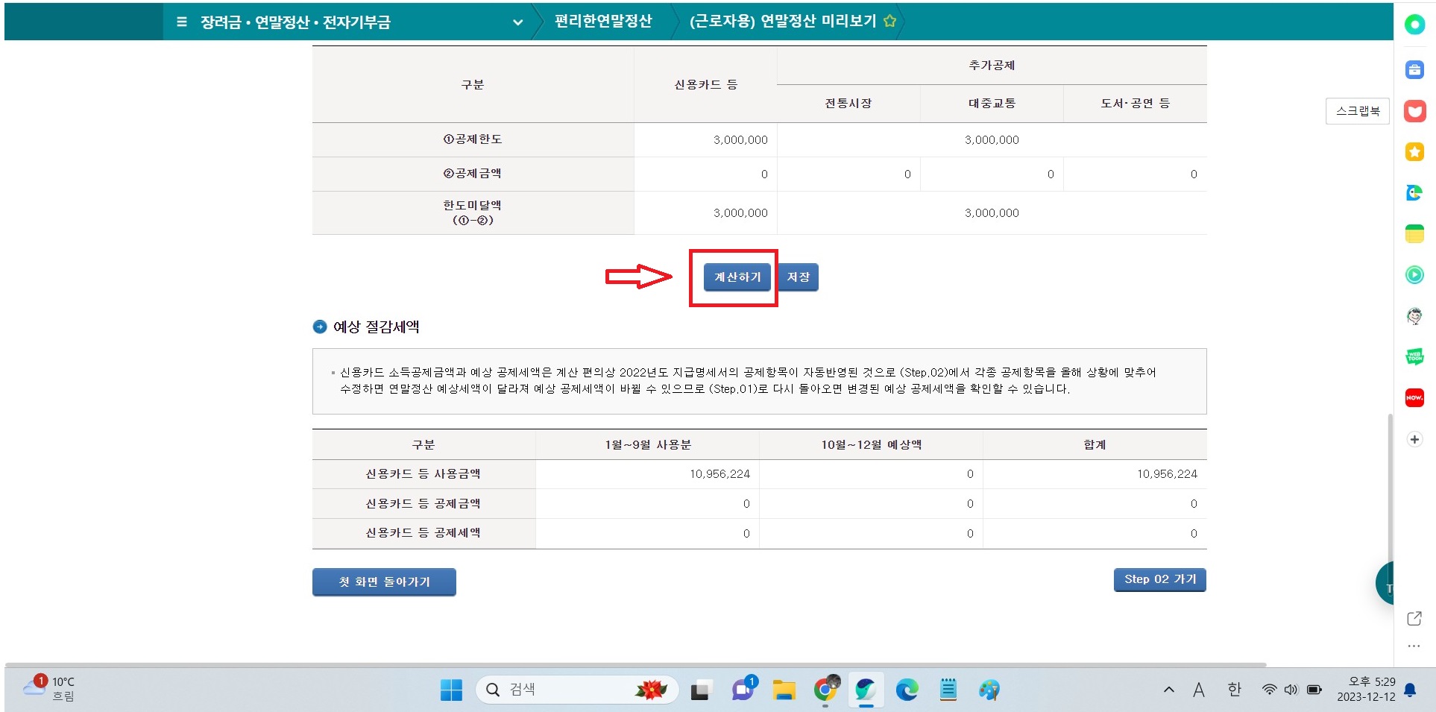Open the bookmarks star icon in the sidebar
This screenshot has width=1436, height=712.
click(x=1414, y=151)
